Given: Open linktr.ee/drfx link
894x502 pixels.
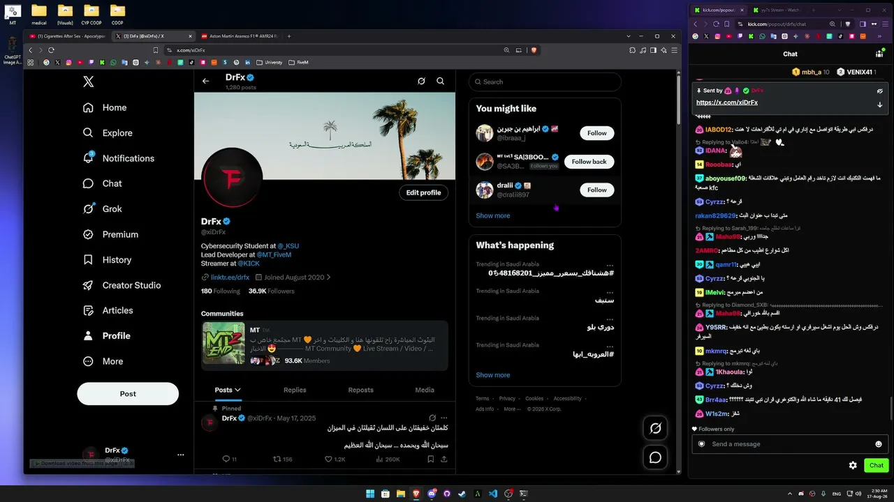Looking at the screenshot, I should click(230, 277).
